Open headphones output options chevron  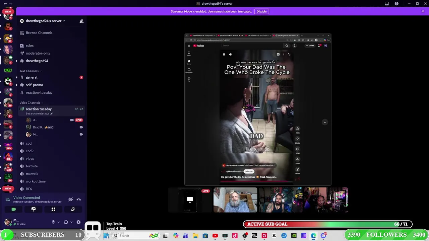(x=71, y=222)
